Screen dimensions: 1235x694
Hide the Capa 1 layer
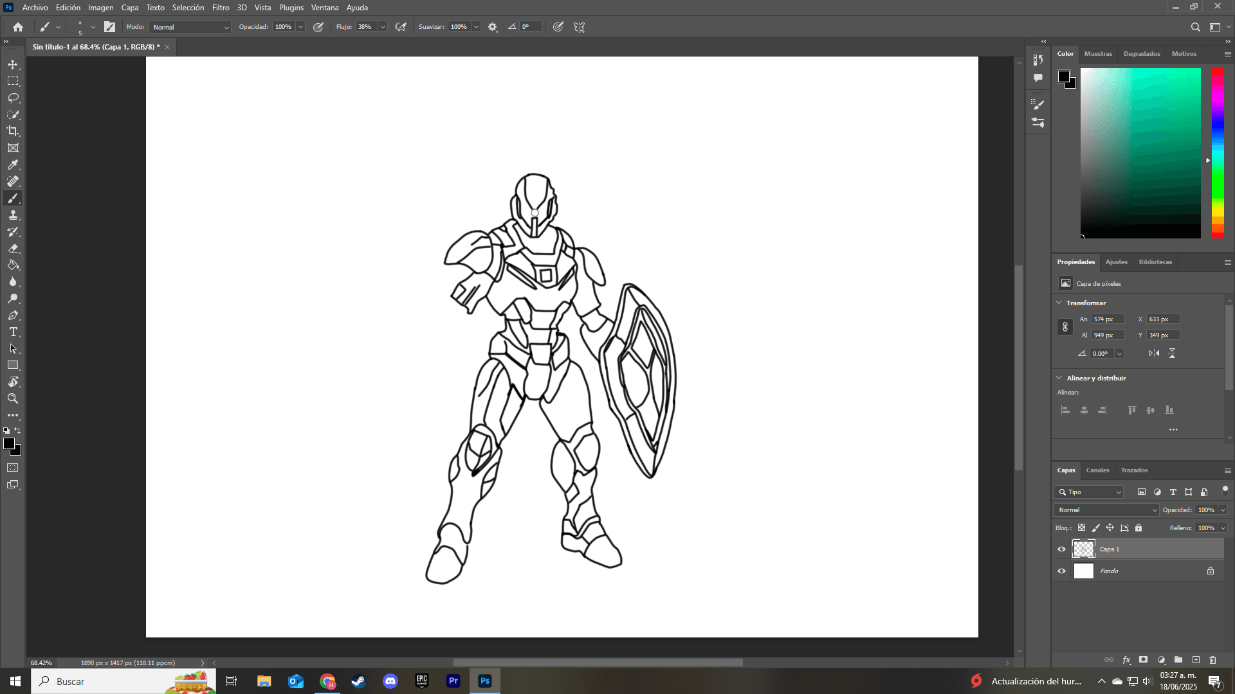[1061, 549]
